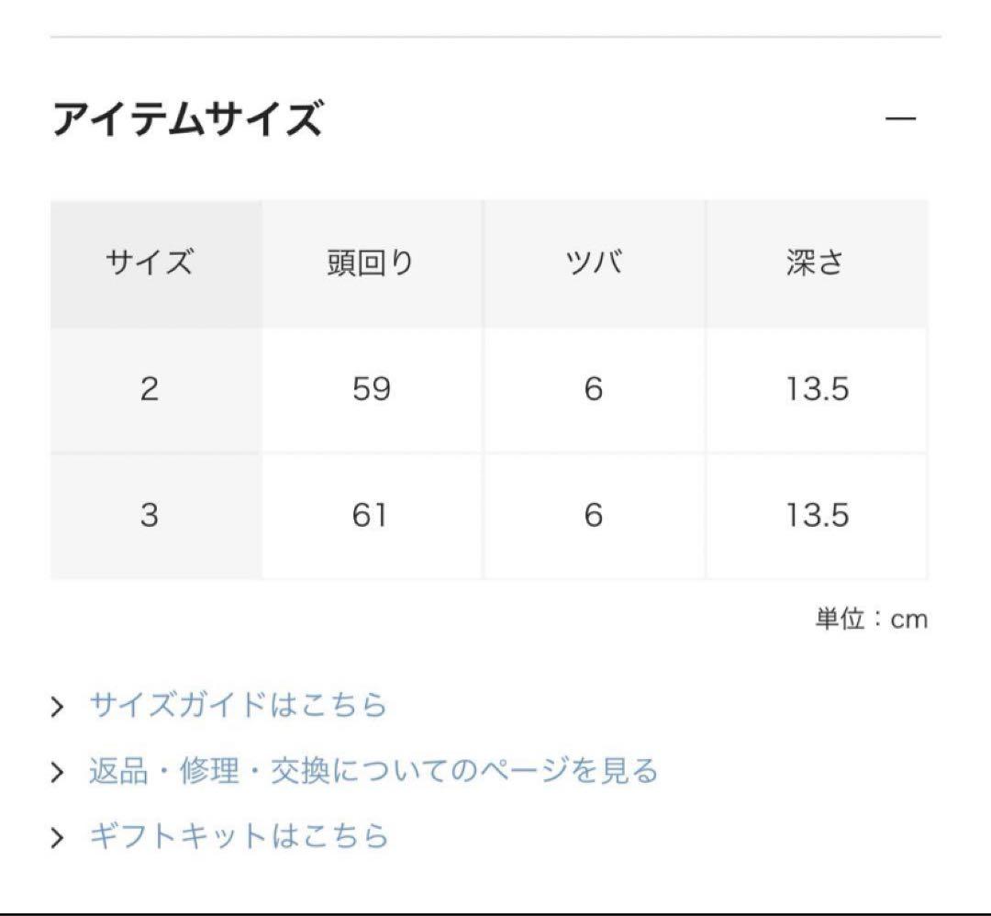The image size is (991, 916).
Task: Open the サイズガイドはこちら link
Action: [x=238, y=706]
